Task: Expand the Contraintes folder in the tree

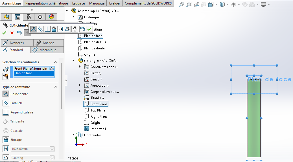Action: 73,135
